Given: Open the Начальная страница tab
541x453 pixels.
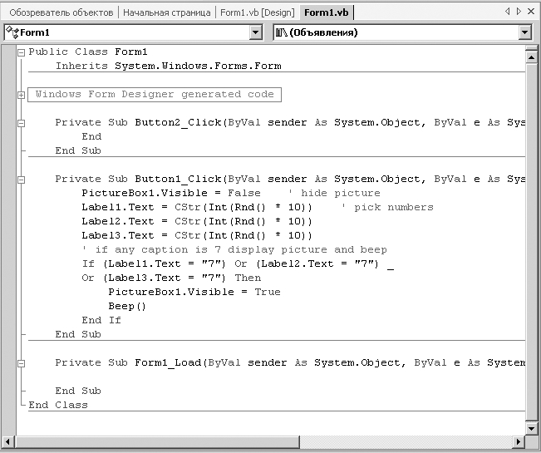Looking at the screenshot, I should 167,12.
